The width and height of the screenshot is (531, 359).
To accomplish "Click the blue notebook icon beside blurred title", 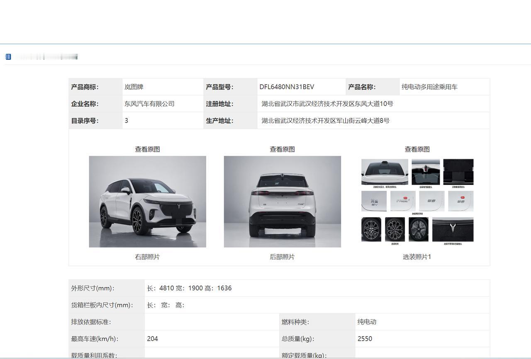I will [x=8, y=57].
